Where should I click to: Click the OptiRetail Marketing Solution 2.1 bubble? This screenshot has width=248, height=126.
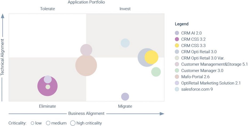click(x=48, y=79)
